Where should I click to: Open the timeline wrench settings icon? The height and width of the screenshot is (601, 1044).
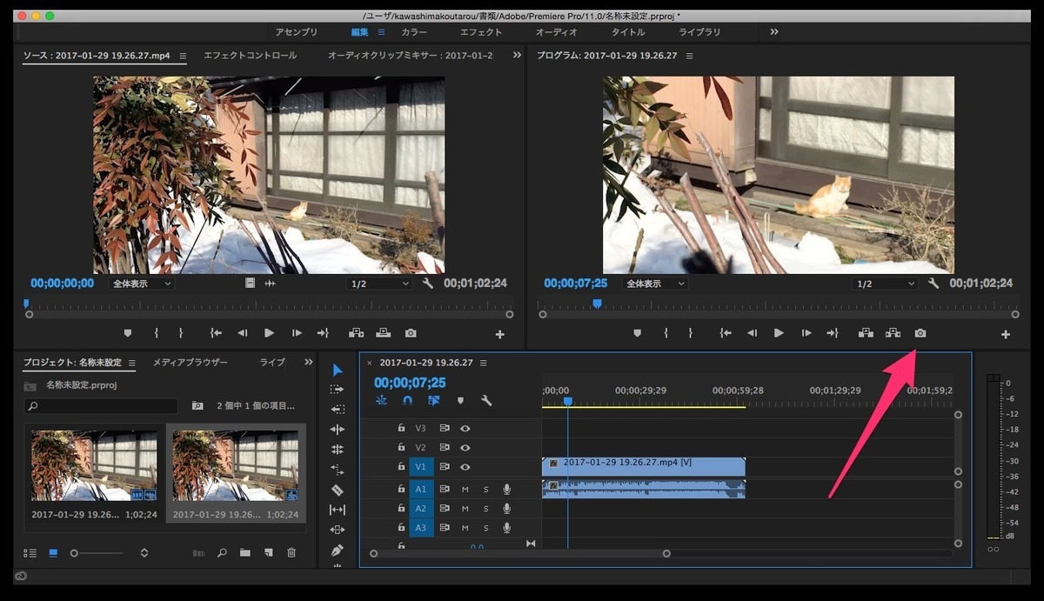485,400
